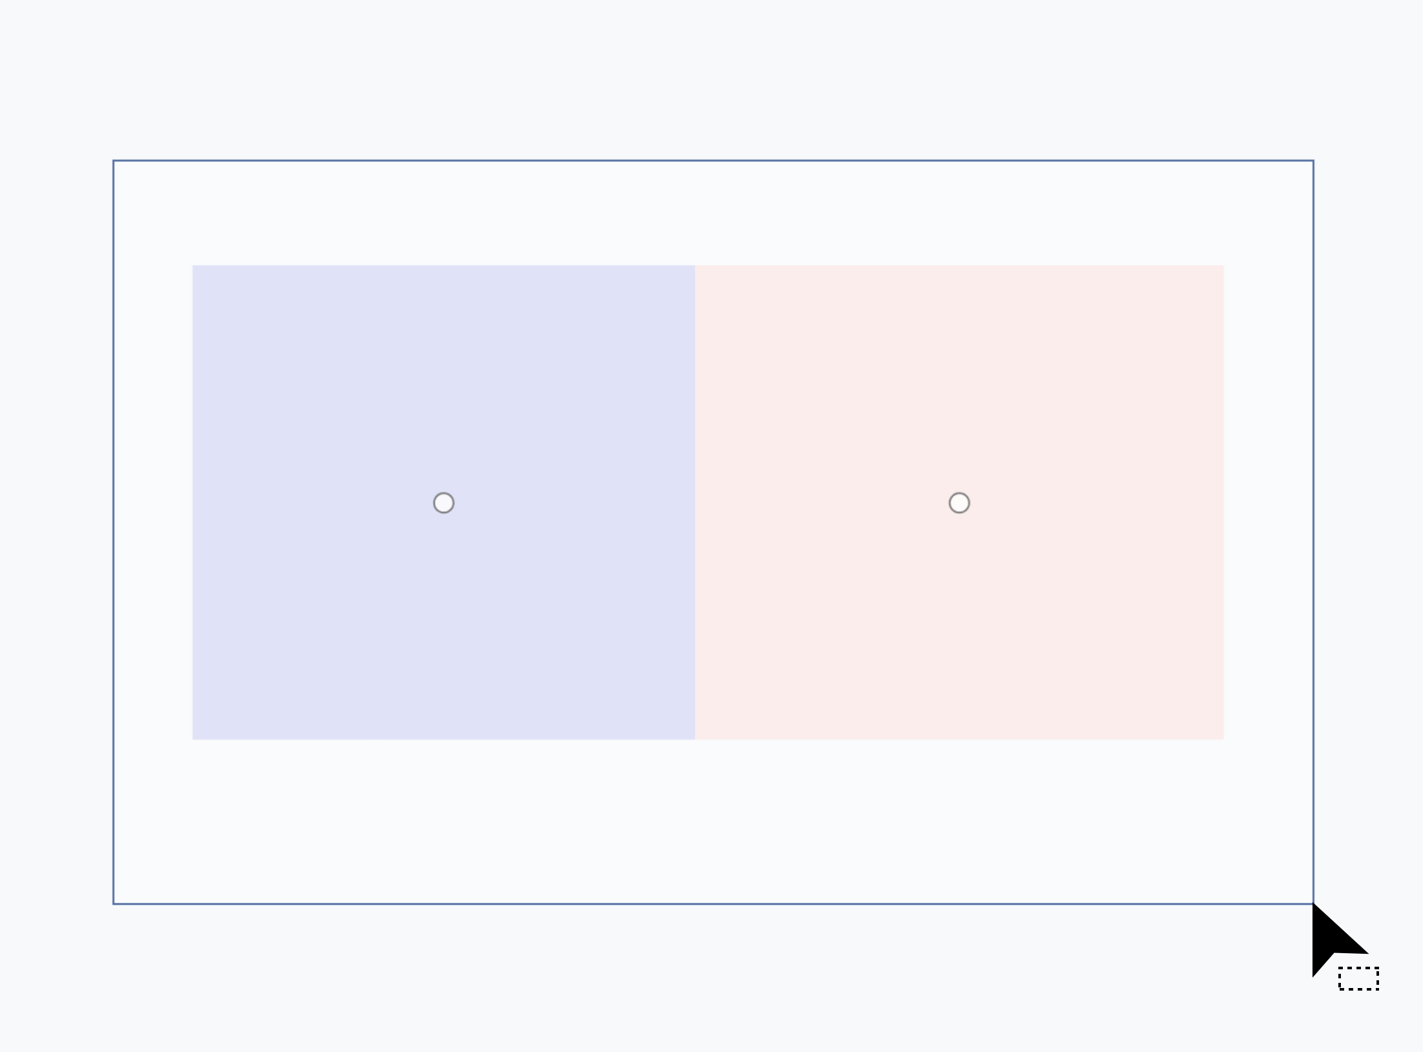Click the circle handle inside blue rectangle
Viewport: 1423px width, 1052px height.
click(443, 503)
